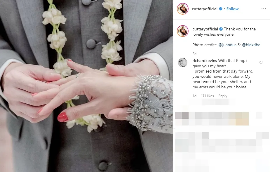The height and width of the screenshot is (172, 270).
Task: Open the wedding ring photo
Action: [x=86, y=86]
